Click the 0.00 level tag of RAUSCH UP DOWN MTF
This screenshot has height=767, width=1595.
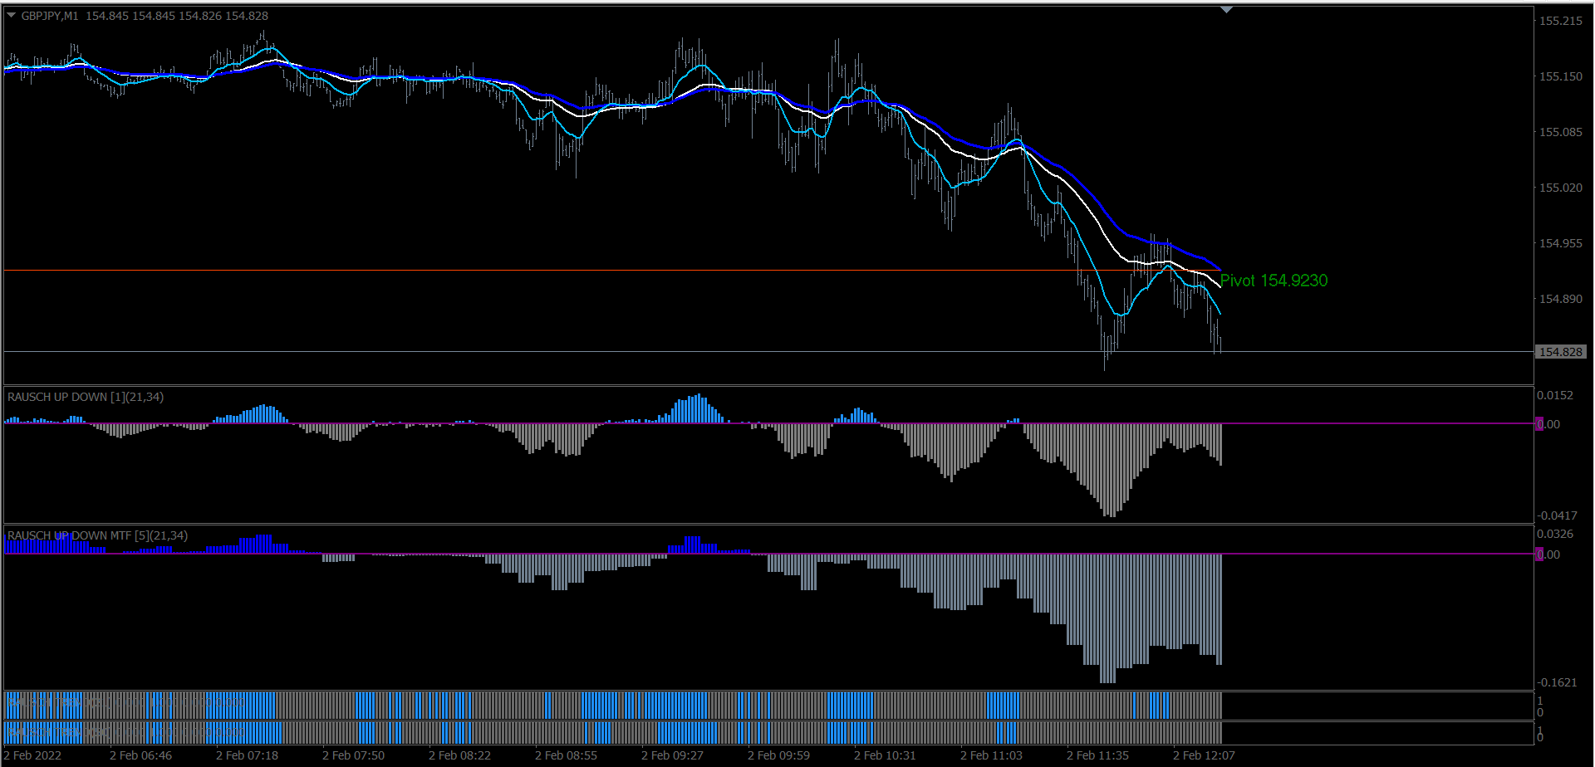pos(1548,554)
